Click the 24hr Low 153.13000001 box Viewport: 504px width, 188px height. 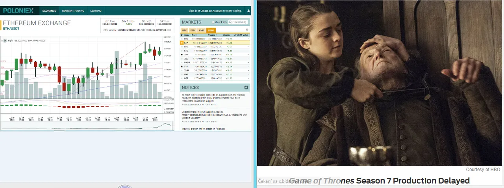pos(165,23)
